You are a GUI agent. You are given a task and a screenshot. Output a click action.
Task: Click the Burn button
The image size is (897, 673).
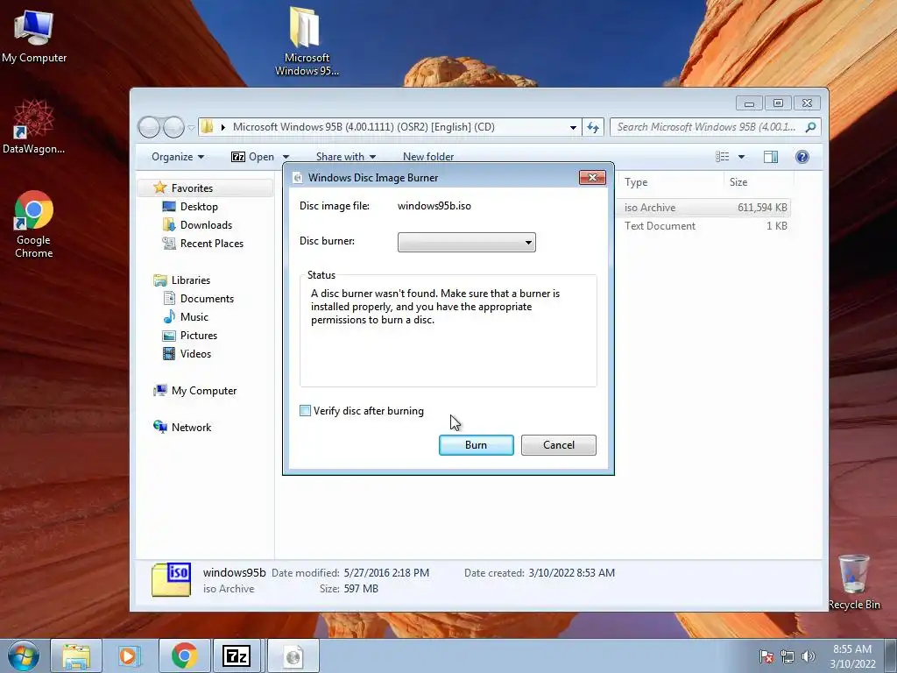476,445
